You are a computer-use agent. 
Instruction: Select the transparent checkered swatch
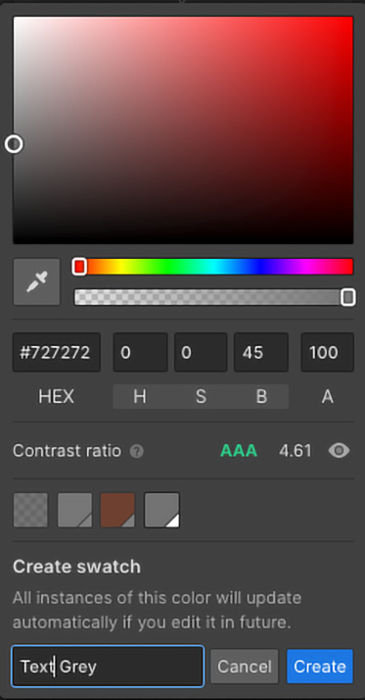(30, 510)
